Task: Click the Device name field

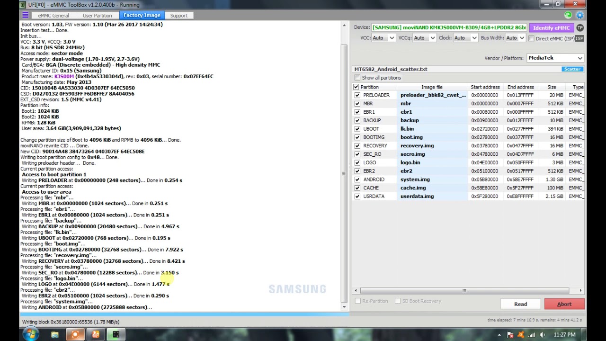Action: pos(449,28)
